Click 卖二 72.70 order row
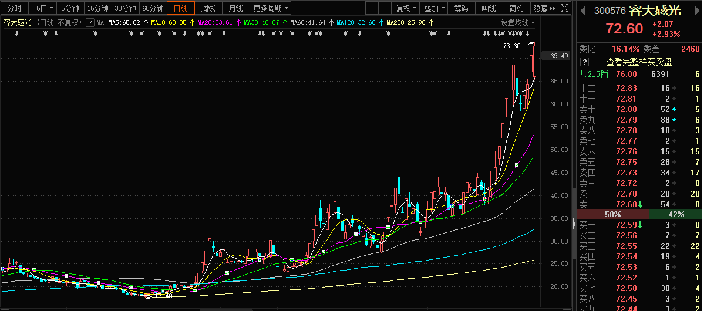702x311 pixels. [639, 194]
